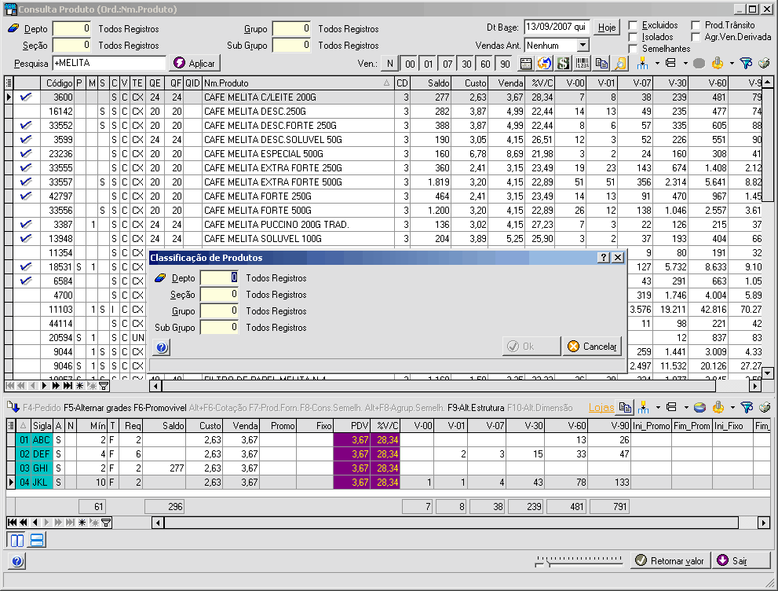The image size is (778, 591).
Task: Click the orange stamp icon in top toolbar
Action: click(718, 63)
